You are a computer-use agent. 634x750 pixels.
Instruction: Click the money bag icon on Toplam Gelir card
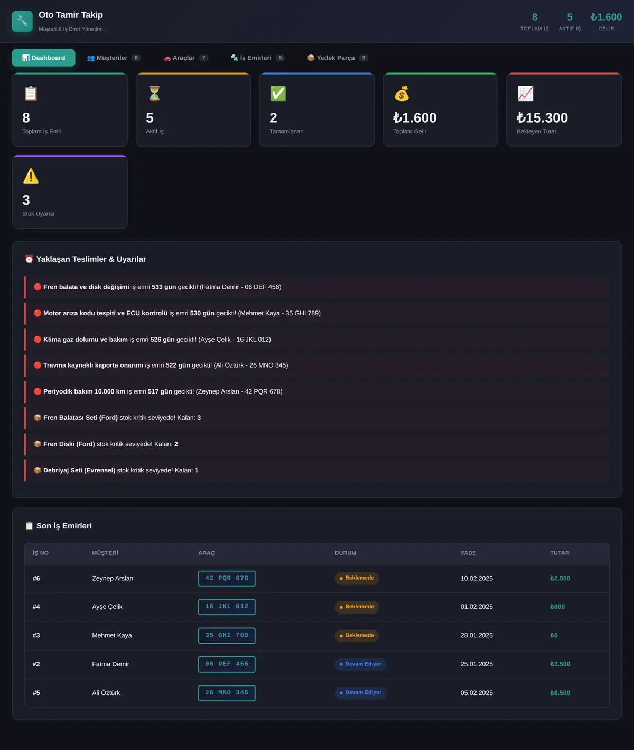[402, 94]
